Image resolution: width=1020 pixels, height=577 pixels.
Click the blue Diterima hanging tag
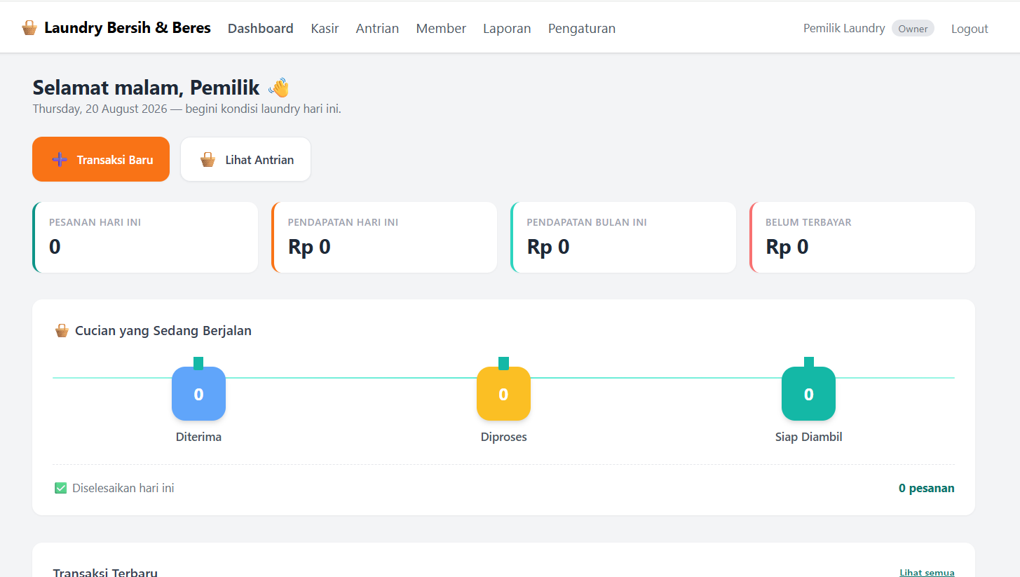point(198,393)
